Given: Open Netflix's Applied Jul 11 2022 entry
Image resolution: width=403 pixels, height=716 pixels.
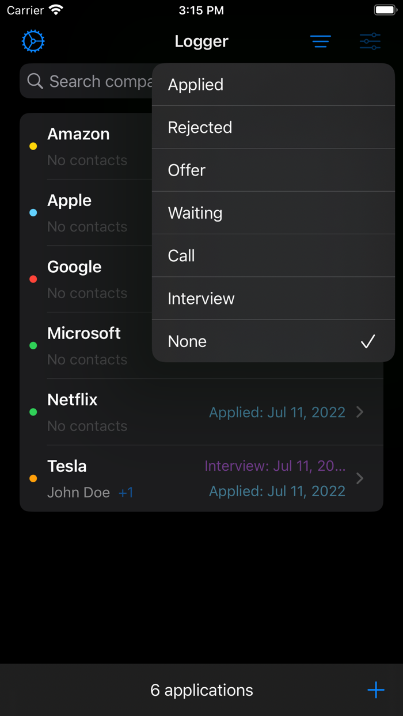Looking at the screenshot, I should pos(277,412).
